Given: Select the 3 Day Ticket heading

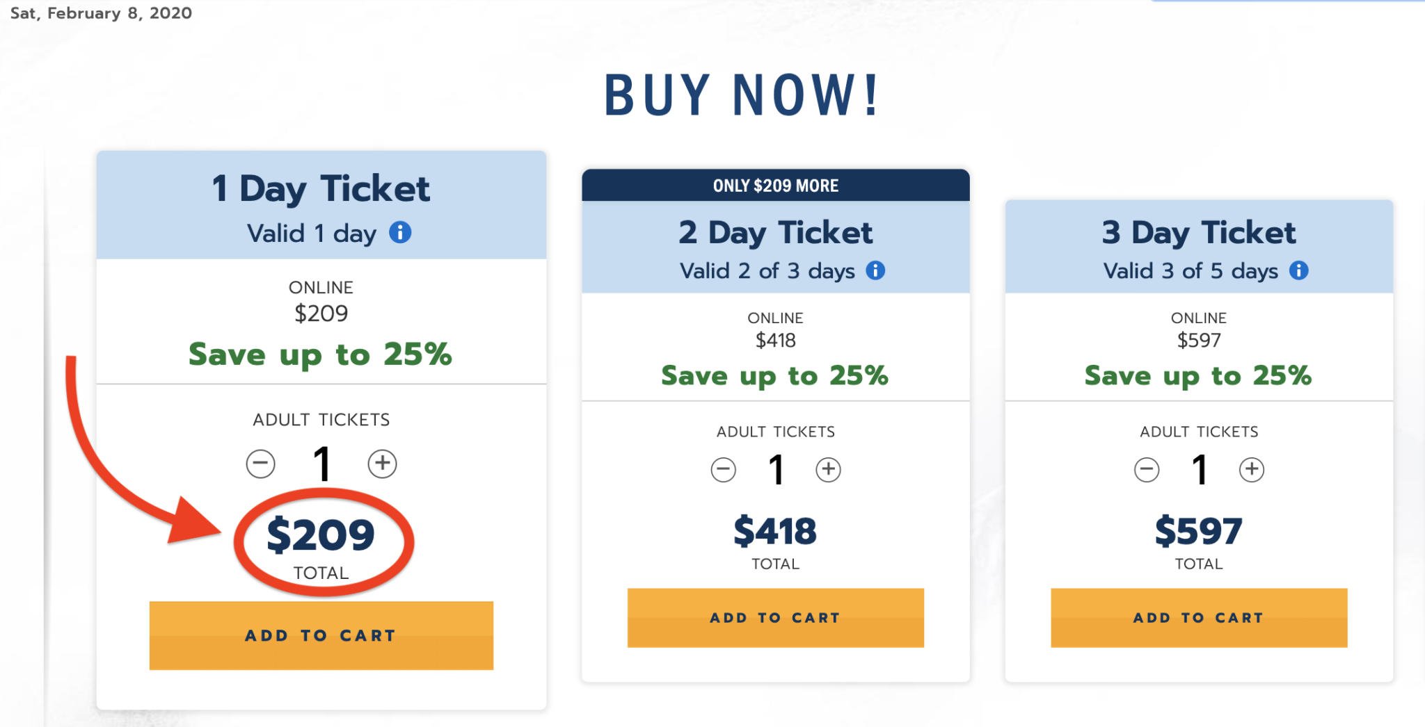Looking at the screenshot, I should pyautogui.click(x=1199, y=233).
